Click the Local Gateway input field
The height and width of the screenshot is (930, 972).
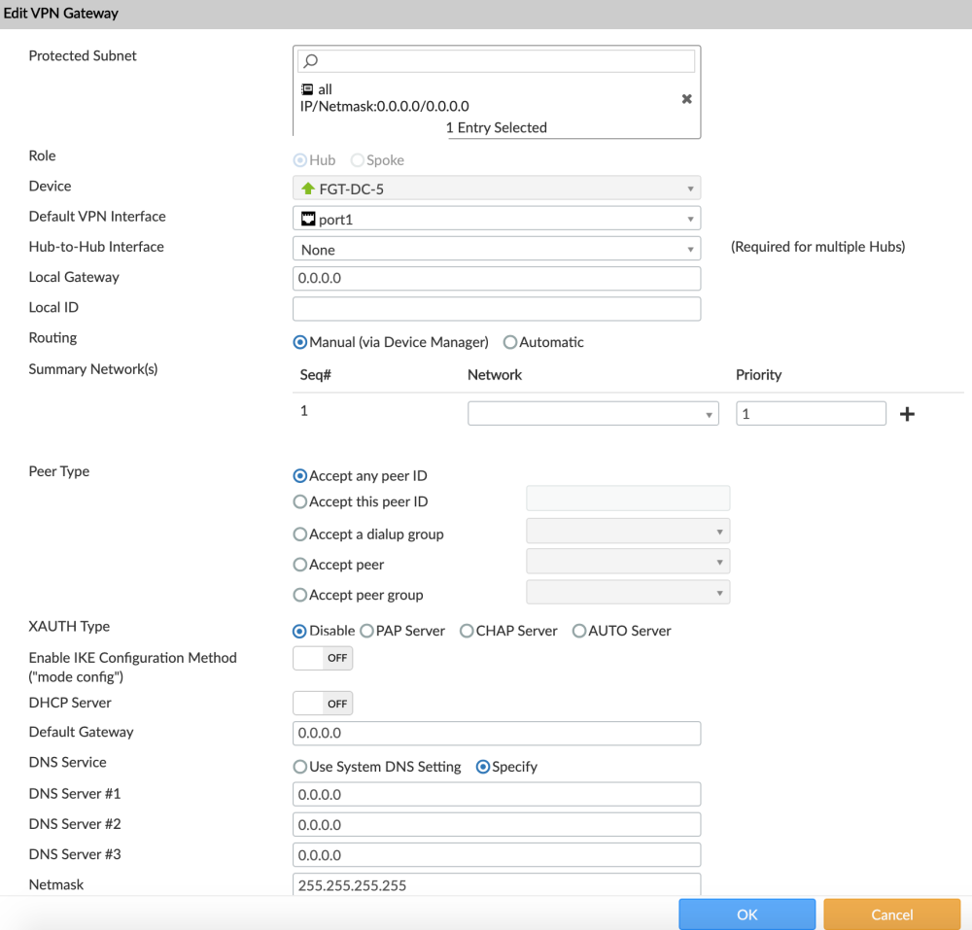pyautogui.click(x=496, y=278)
